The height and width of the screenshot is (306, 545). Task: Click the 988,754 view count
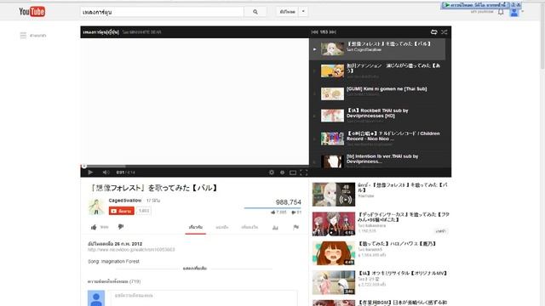click(288, 202)
